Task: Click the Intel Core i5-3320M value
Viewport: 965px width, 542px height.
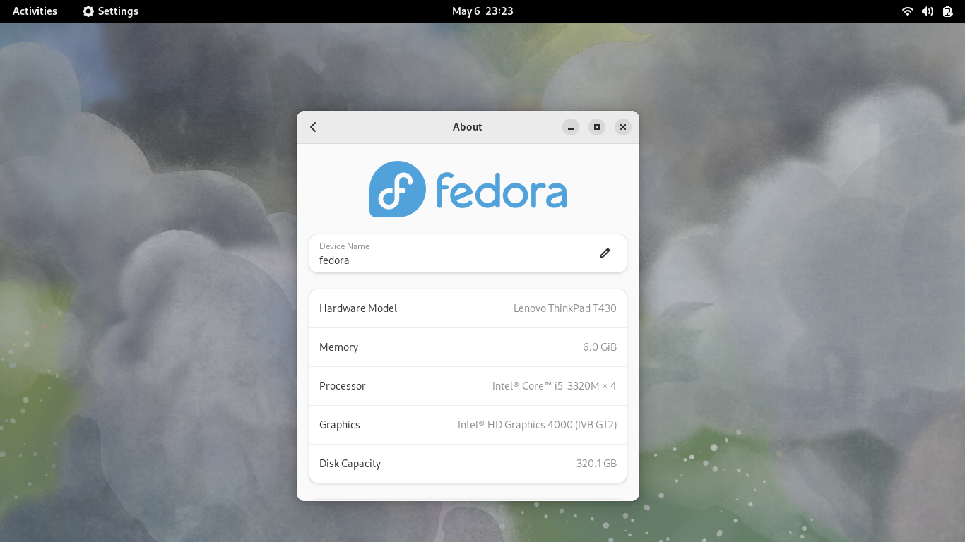Action: click(555, 386)
